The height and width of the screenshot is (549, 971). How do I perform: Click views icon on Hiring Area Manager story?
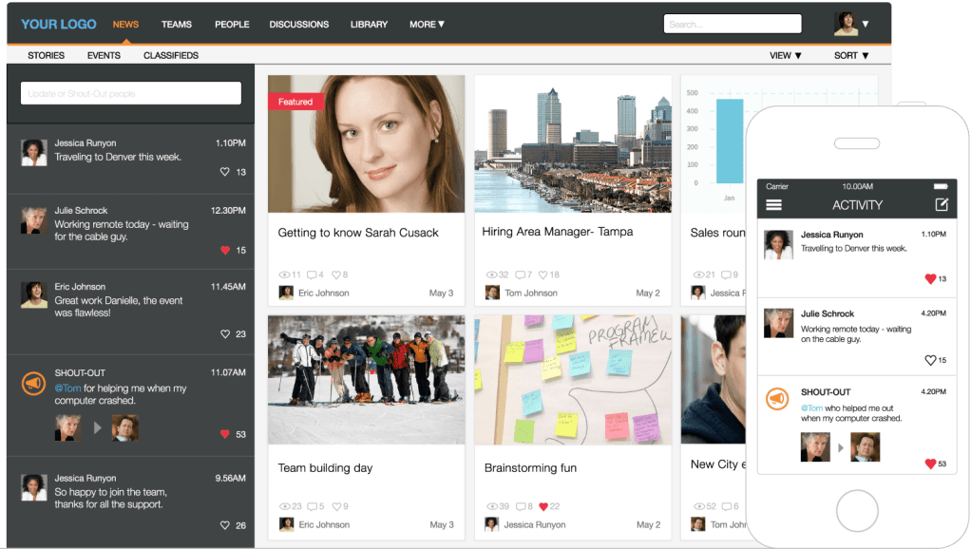(491, 274)
